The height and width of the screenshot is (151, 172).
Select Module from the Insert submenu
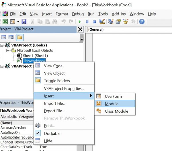[x=112, y=104]
